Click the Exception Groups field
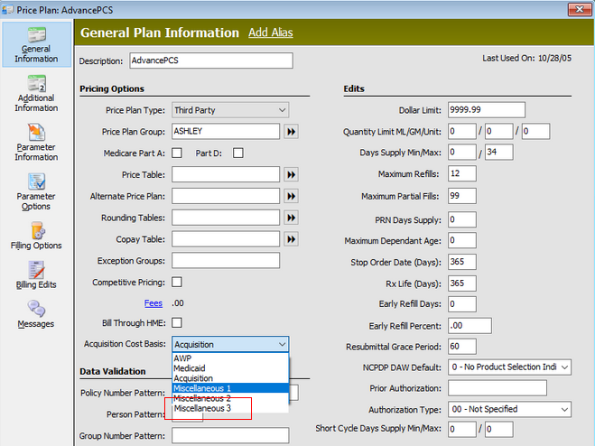 point(226,261)
